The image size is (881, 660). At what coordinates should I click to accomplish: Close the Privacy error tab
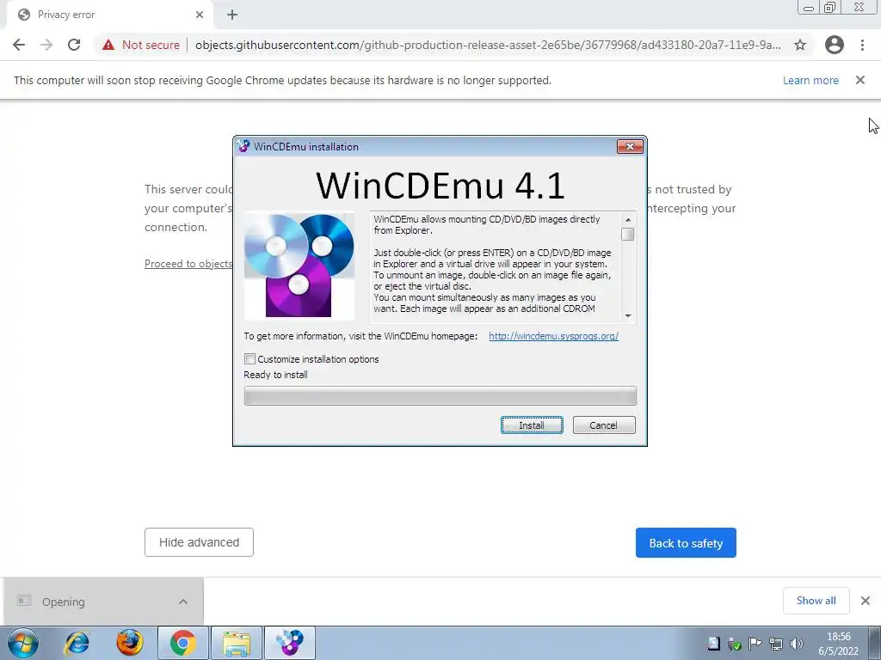click(200, 15)
